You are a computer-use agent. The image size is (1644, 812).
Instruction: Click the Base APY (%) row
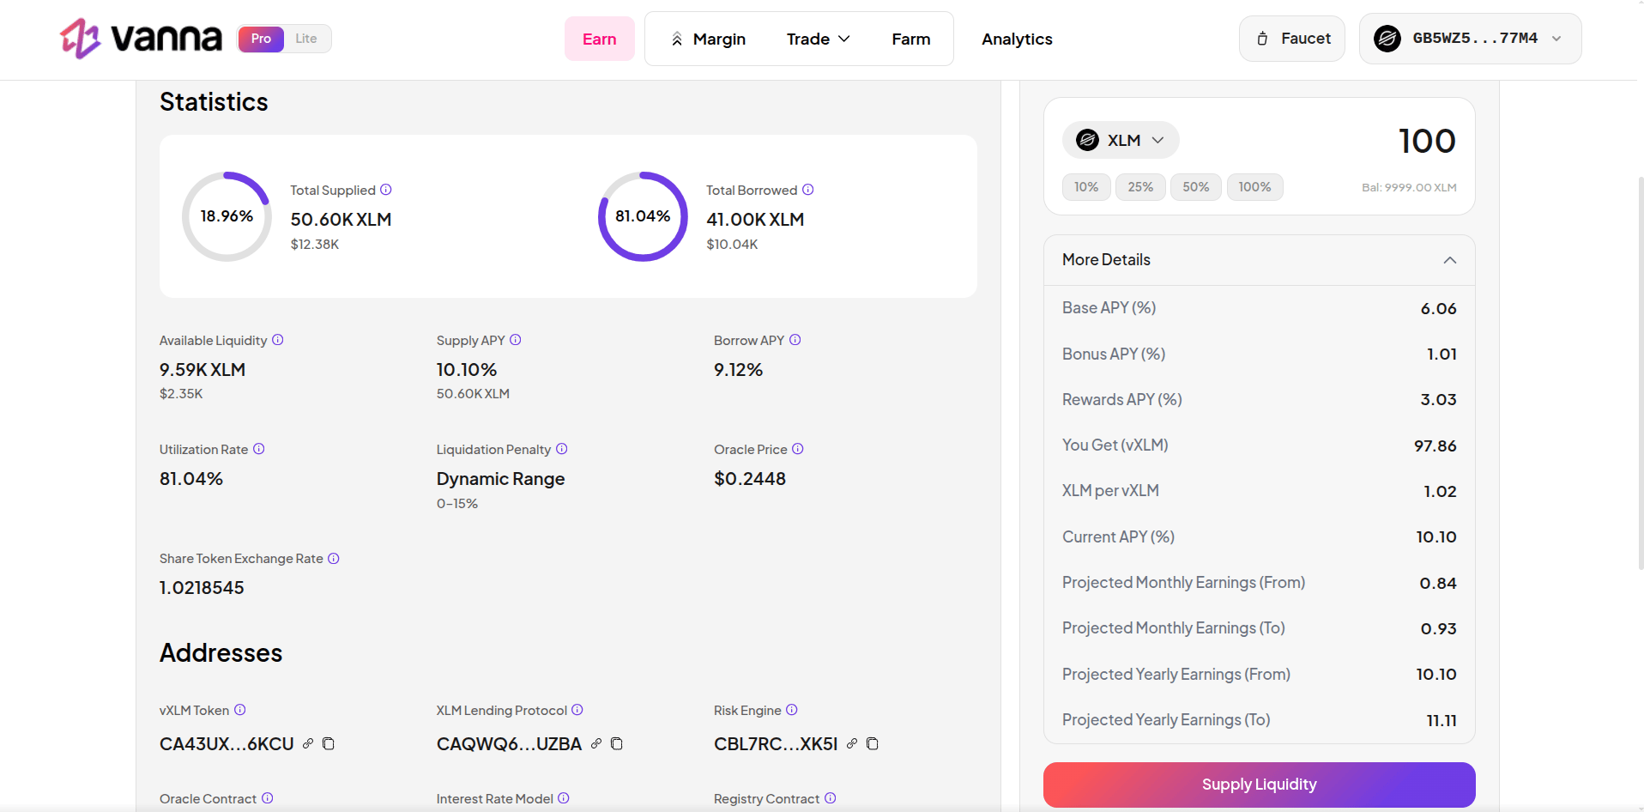tap(1260, 308)
